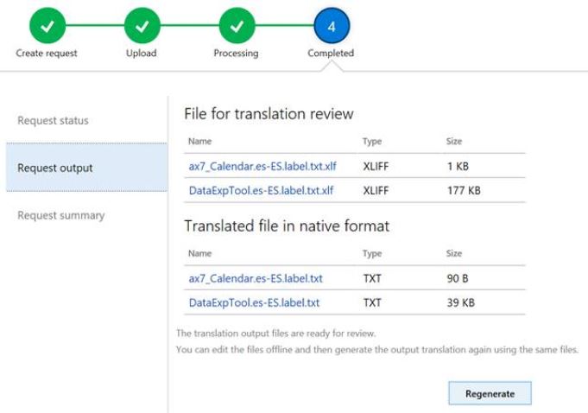588x413 pixels.
Task: Select the Request output tab
Action: [55, 168]
